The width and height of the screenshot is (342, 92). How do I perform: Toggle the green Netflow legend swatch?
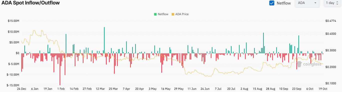[x=155, y=14]
